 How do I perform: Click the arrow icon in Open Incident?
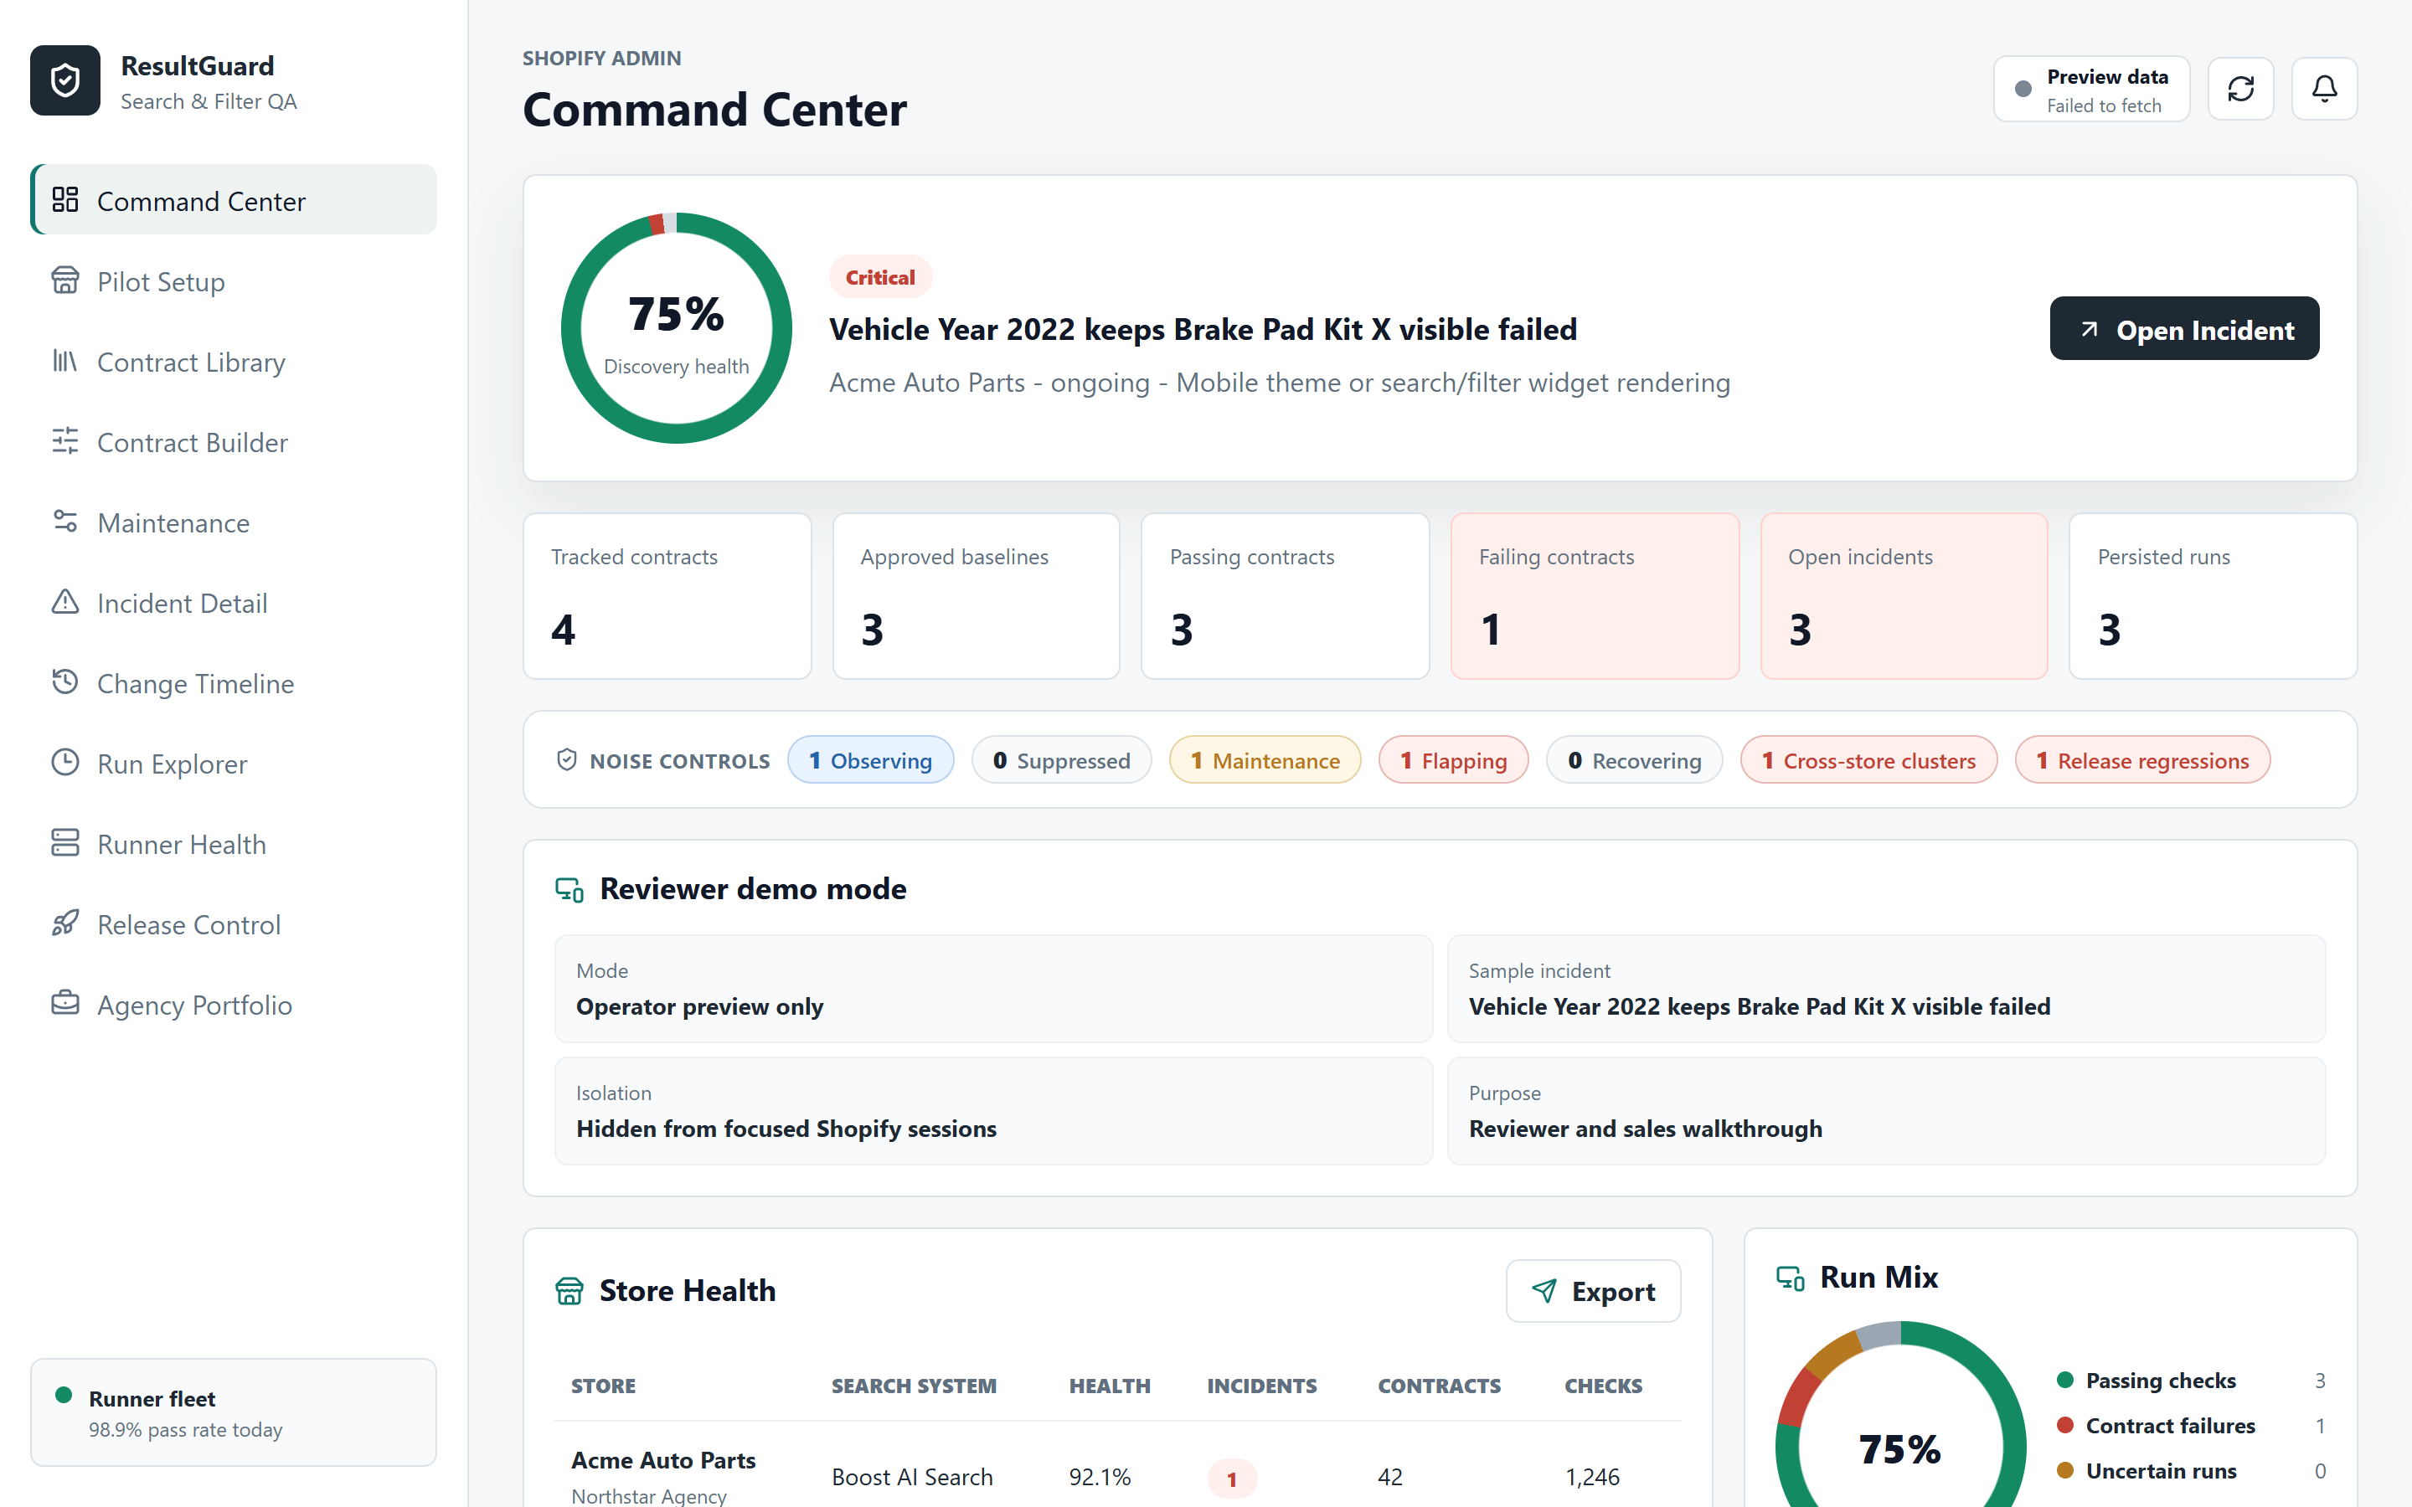click(2089, 330)
